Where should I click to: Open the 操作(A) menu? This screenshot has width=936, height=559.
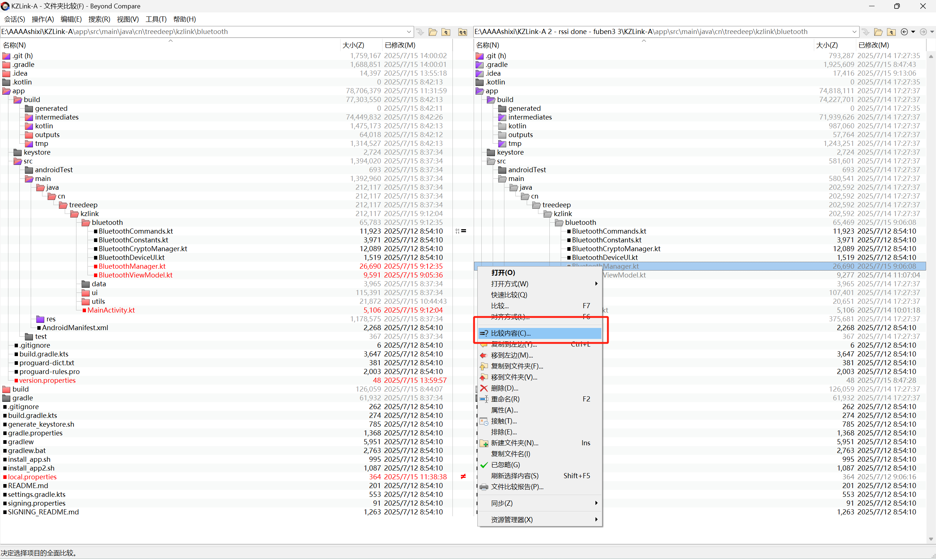(x=42, y=19)
